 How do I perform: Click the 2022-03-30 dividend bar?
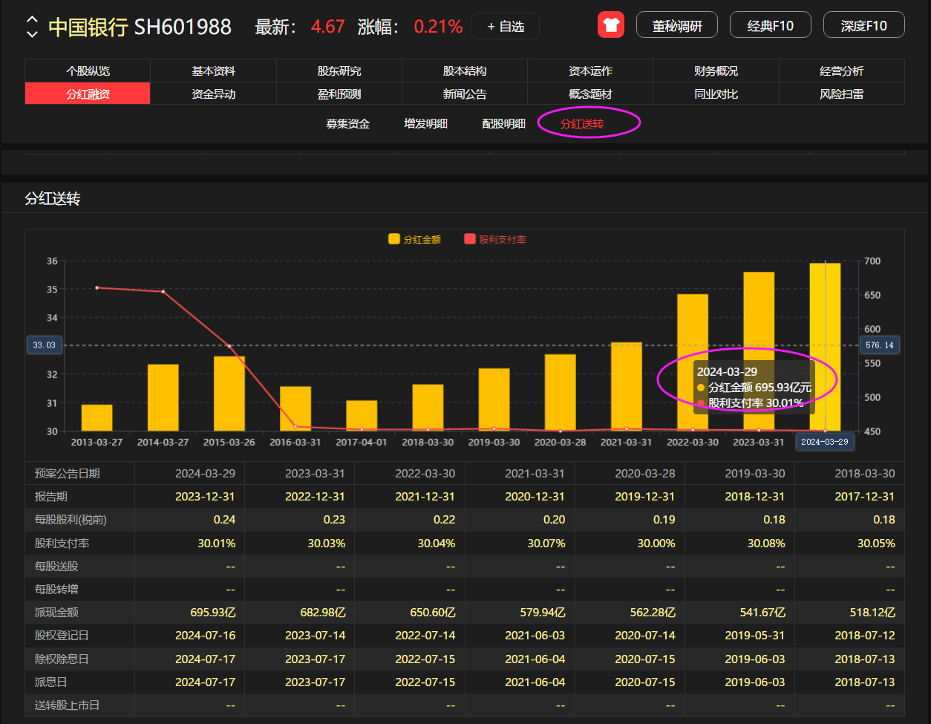pyautogui.click(x=693, y=362)
